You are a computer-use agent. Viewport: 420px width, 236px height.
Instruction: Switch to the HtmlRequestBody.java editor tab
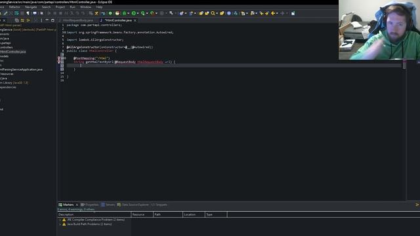tap(77, 20)
